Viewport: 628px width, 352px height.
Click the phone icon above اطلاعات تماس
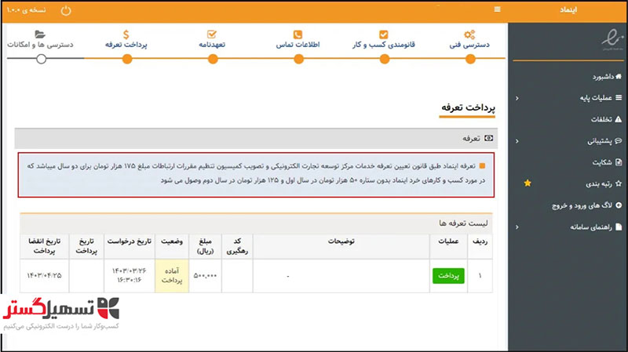298,34
